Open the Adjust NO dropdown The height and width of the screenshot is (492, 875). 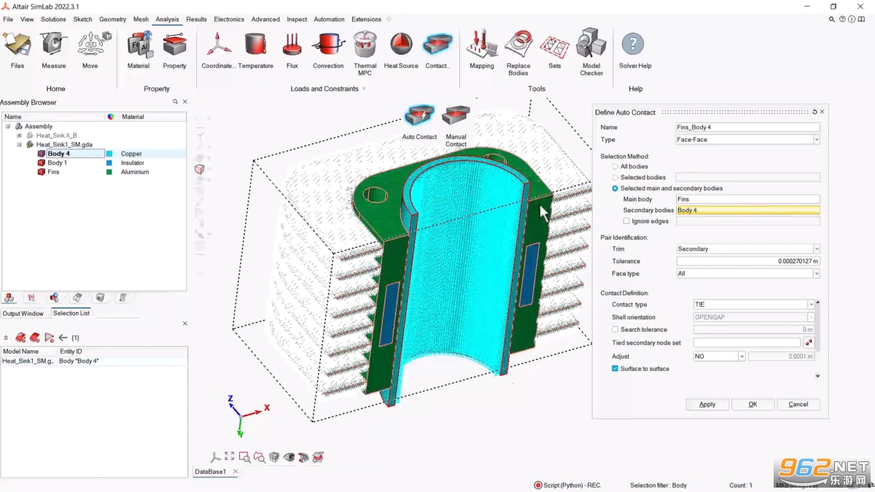coord(742,356)
